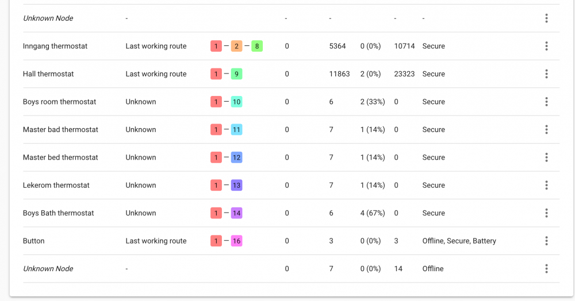Screen dimensions: 575x301
Task: Open Lekerom thermostat three-dot menu
Action: (546, 185)
